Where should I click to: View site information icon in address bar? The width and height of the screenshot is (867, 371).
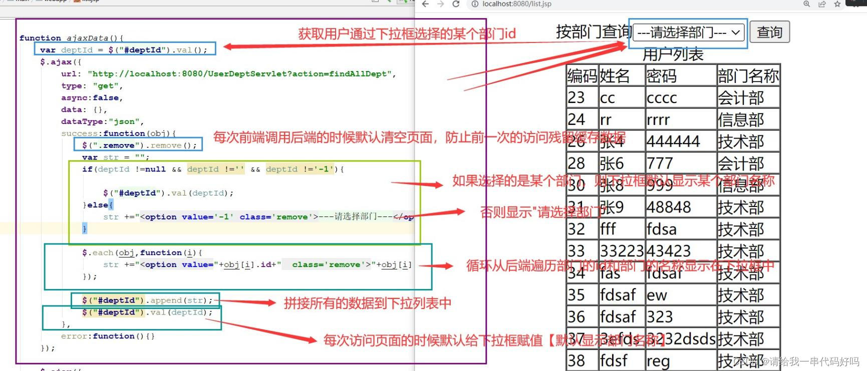(475, 4)
